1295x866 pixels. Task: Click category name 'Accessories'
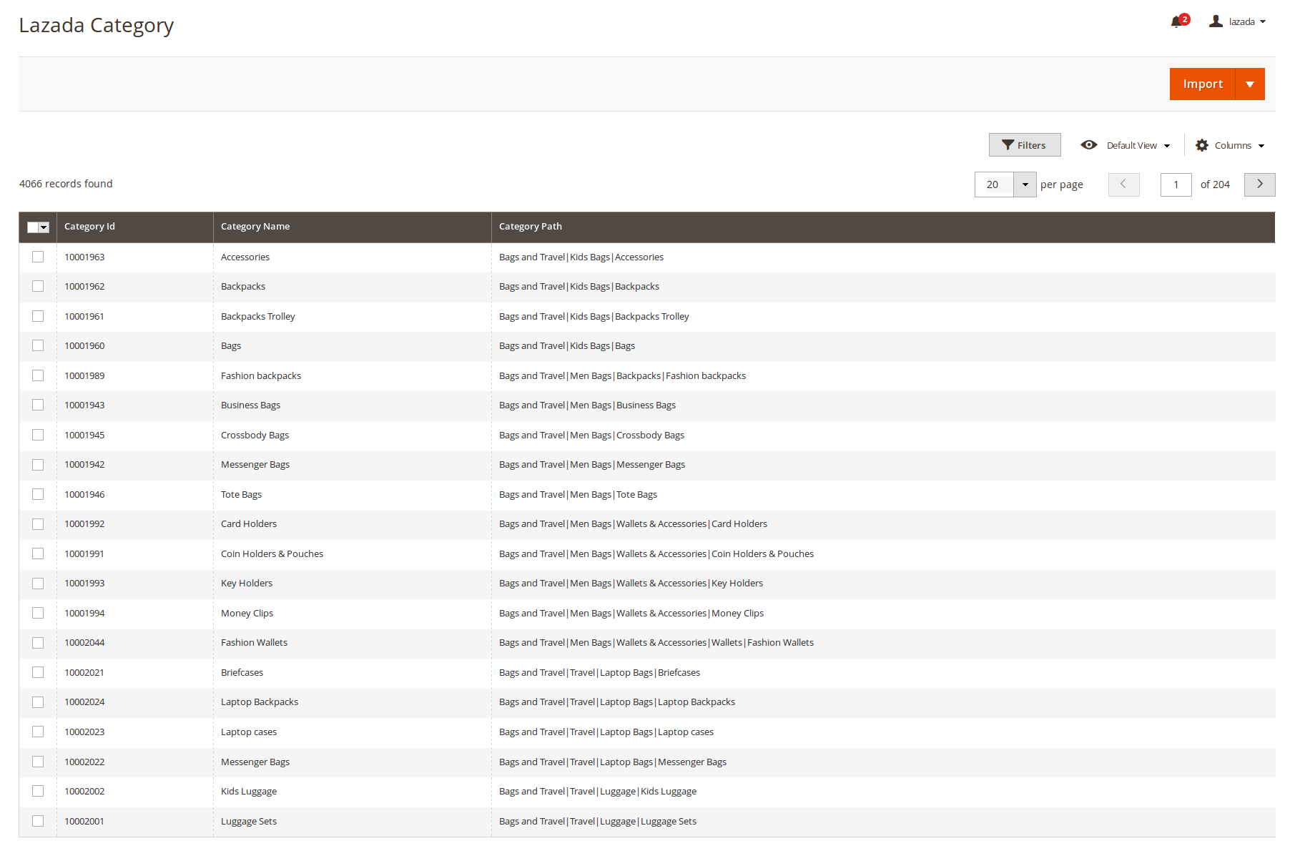pyautogui.click(x=245, y=257)
